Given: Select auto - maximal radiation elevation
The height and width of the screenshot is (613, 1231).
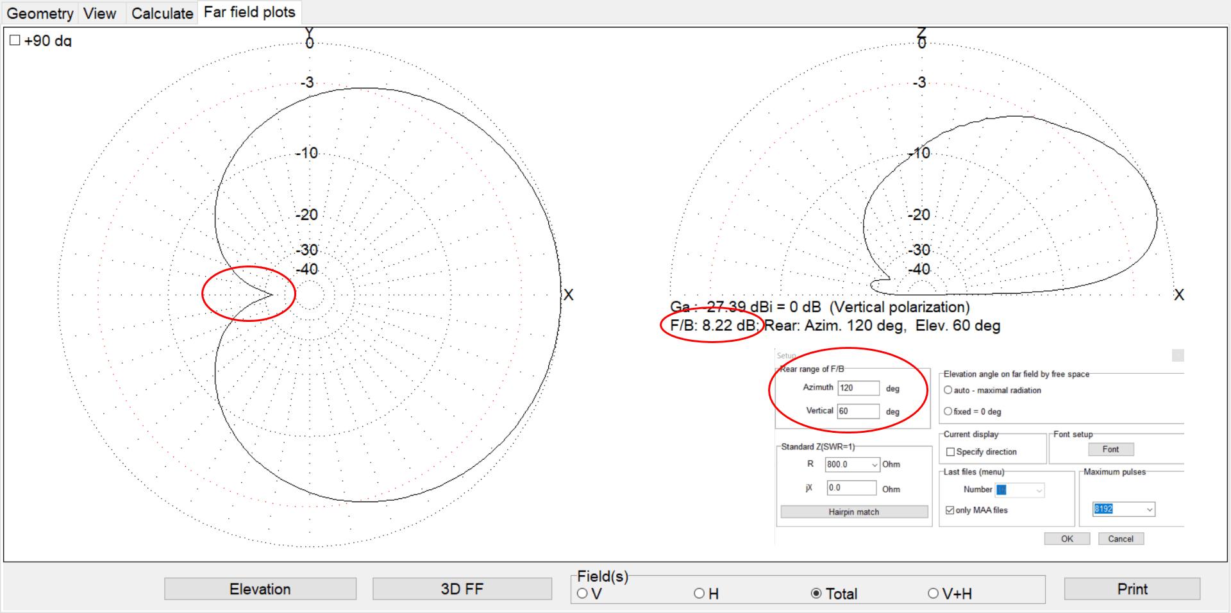Looking at the screenshot, I should coord(948,390).
